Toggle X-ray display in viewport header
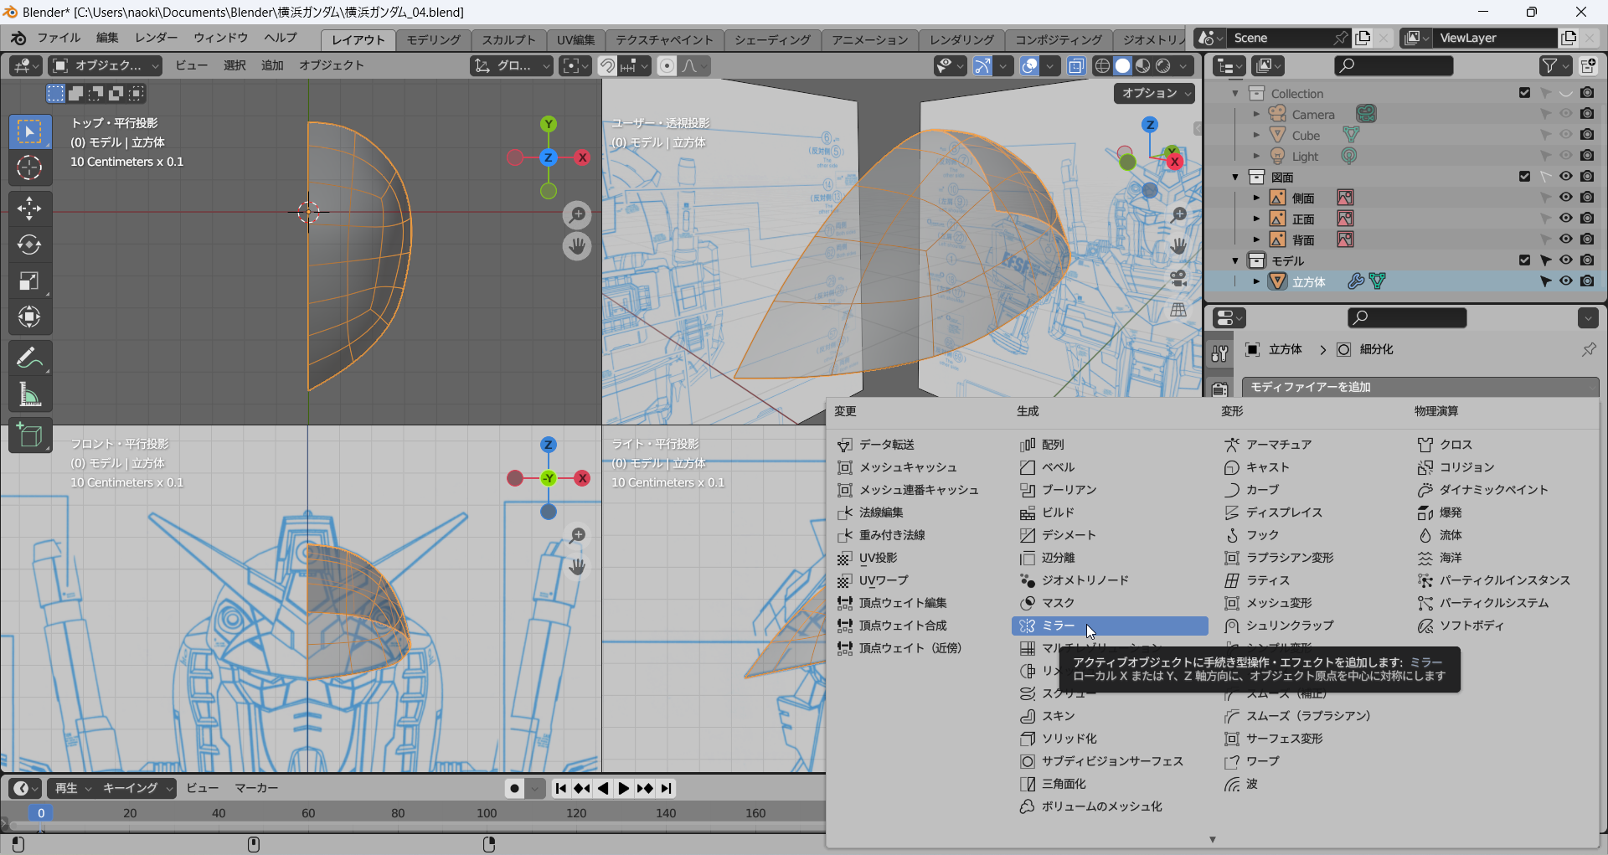 click(1076, 65)
